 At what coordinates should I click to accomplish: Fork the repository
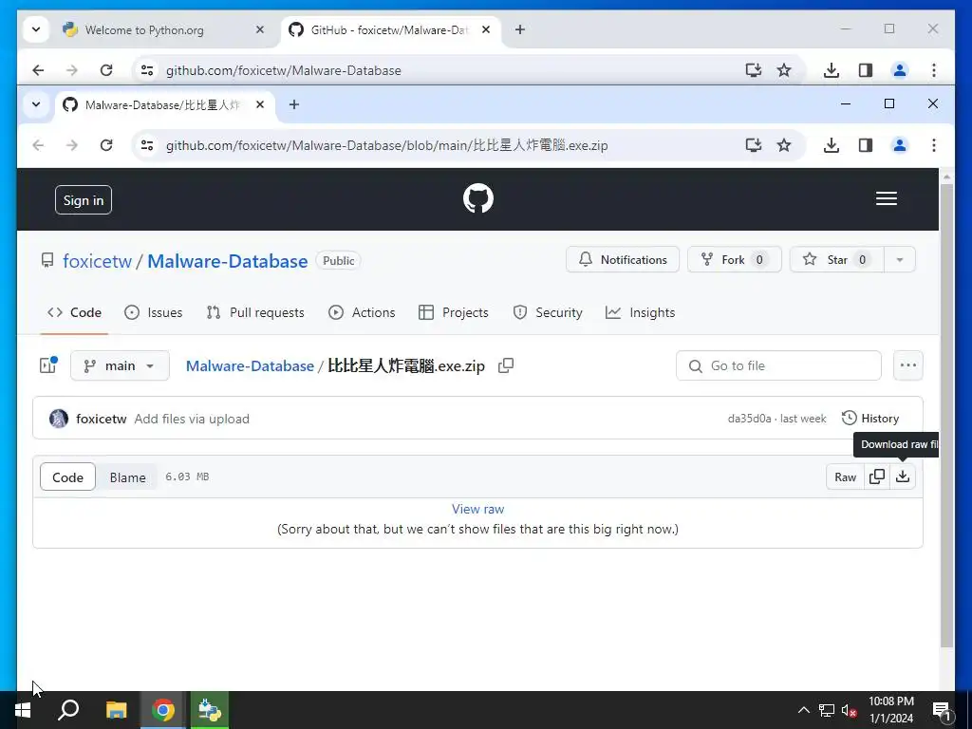point(734,260)
